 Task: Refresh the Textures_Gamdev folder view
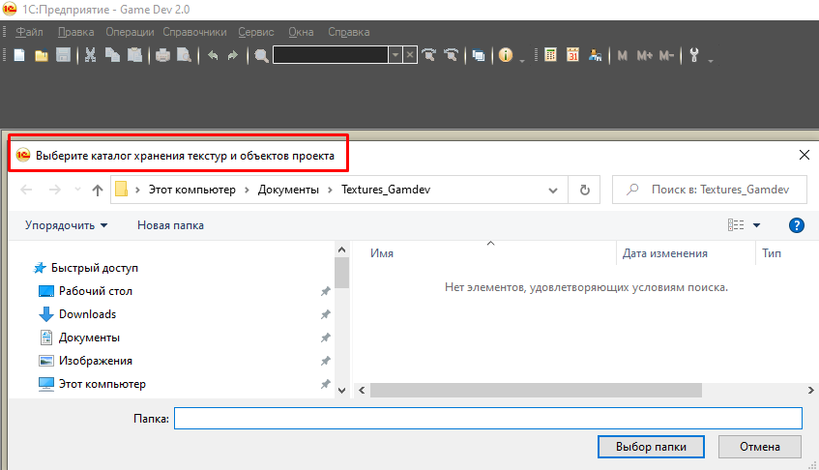point(584,190)
